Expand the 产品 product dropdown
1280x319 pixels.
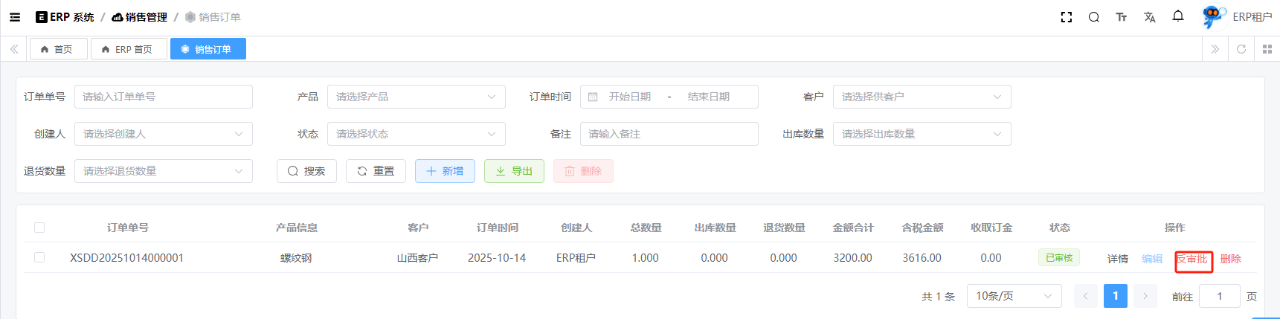coord(416,97)
